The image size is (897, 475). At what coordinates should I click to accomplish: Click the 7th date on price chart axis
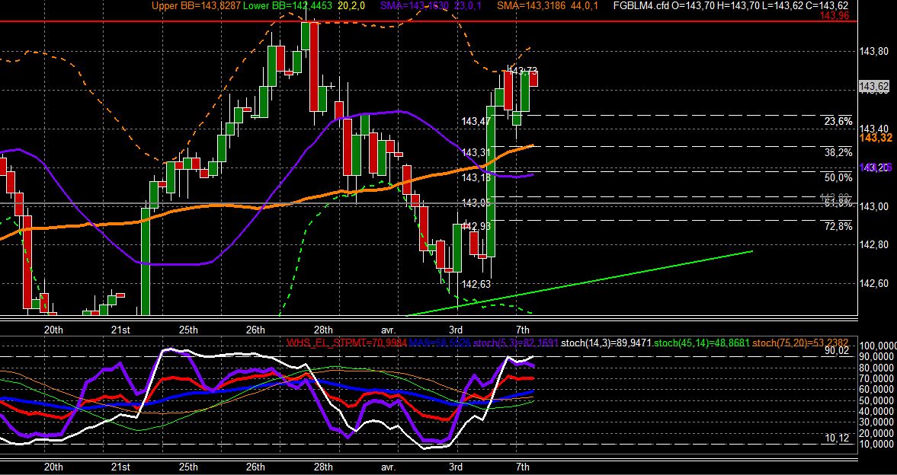[x=522, y=330]
